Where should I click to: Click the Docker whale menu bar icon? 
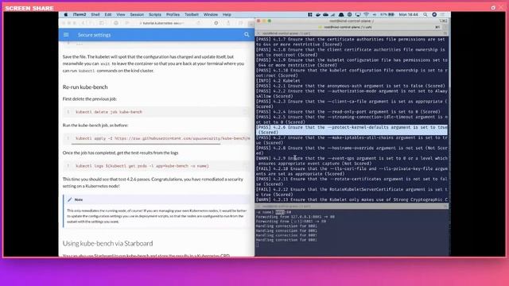[x=318, y=14]
